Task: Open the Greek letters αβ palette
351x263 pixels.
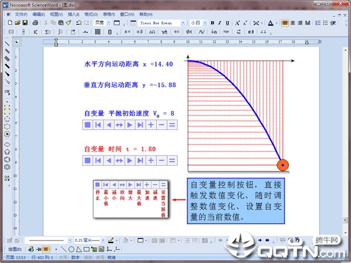Action: point(140,32)
